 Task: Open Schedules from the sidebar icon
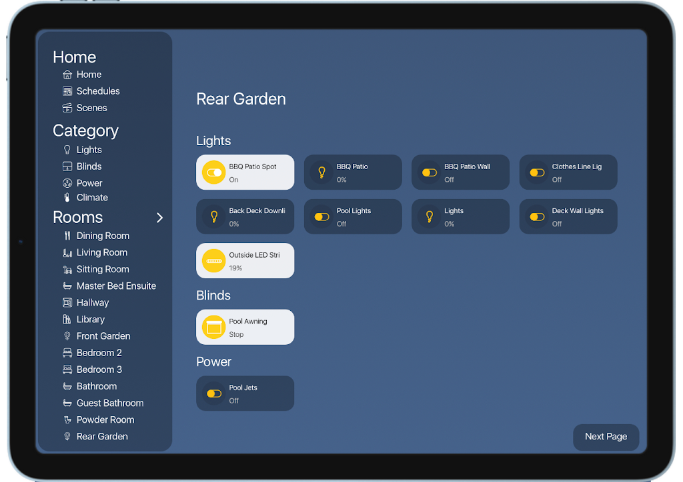click(67, 91)
